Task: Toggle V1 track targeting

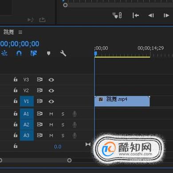Action: (x=27, y=101)
